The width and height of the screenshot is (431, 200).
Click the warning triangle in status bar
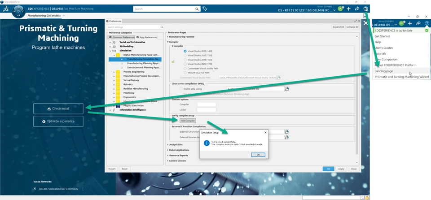[367, 197]
